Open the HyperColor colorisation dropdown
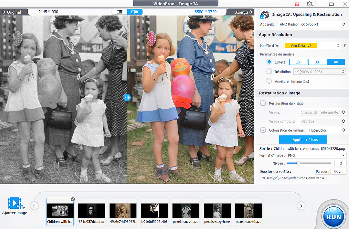The image size is (349, 229). tap(326, 130)
